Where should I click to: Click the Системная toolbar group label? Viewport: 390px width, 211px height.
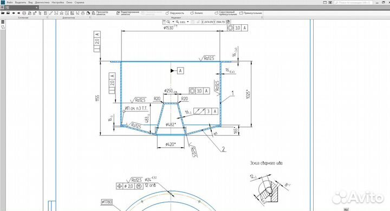[23, 18]
